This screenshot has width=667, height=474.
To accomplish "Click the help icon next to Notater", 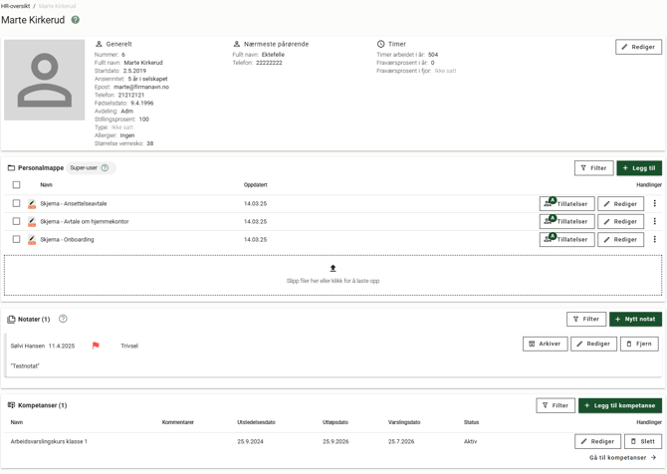I will (63, 319).
